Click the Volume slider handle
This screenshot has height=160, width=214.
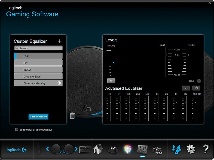click(x=114, y=63)
